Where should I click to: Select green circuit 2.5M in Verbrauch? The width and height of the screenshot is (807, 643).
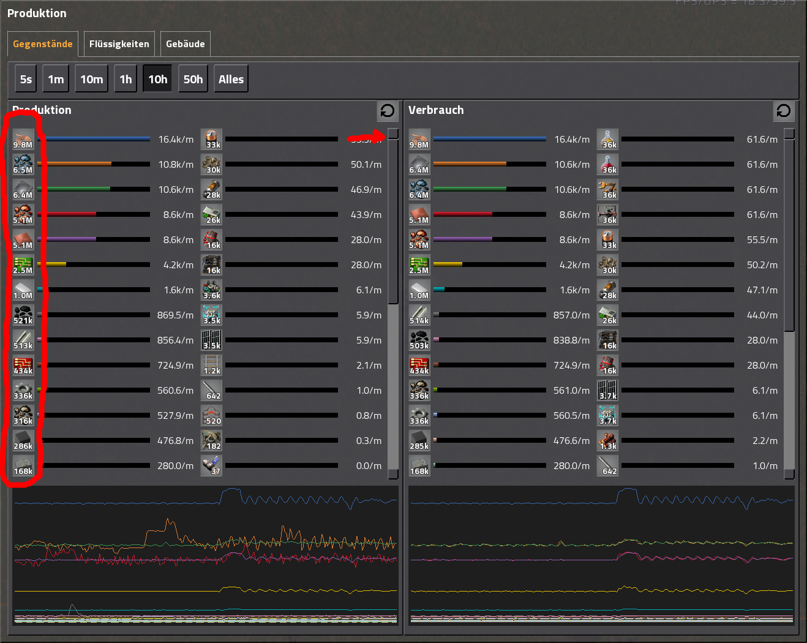419,265
